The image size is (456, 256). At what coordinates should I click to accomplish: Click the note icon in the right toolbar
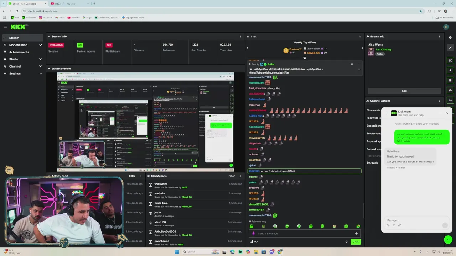450,80
